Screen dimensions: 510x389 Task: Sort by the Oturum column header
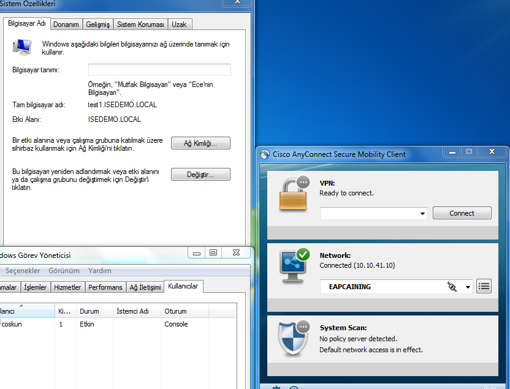coord(185,311)
